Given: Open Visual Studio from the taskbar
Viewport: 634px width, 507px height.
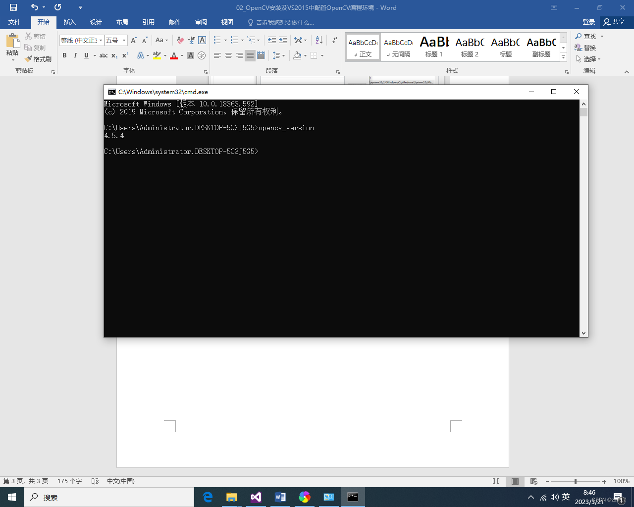Looking at the screenshot, I should pos(256,497).
